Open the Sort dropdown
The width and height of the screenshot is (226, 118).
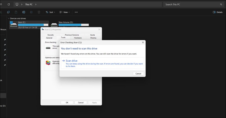click(51, 12)
